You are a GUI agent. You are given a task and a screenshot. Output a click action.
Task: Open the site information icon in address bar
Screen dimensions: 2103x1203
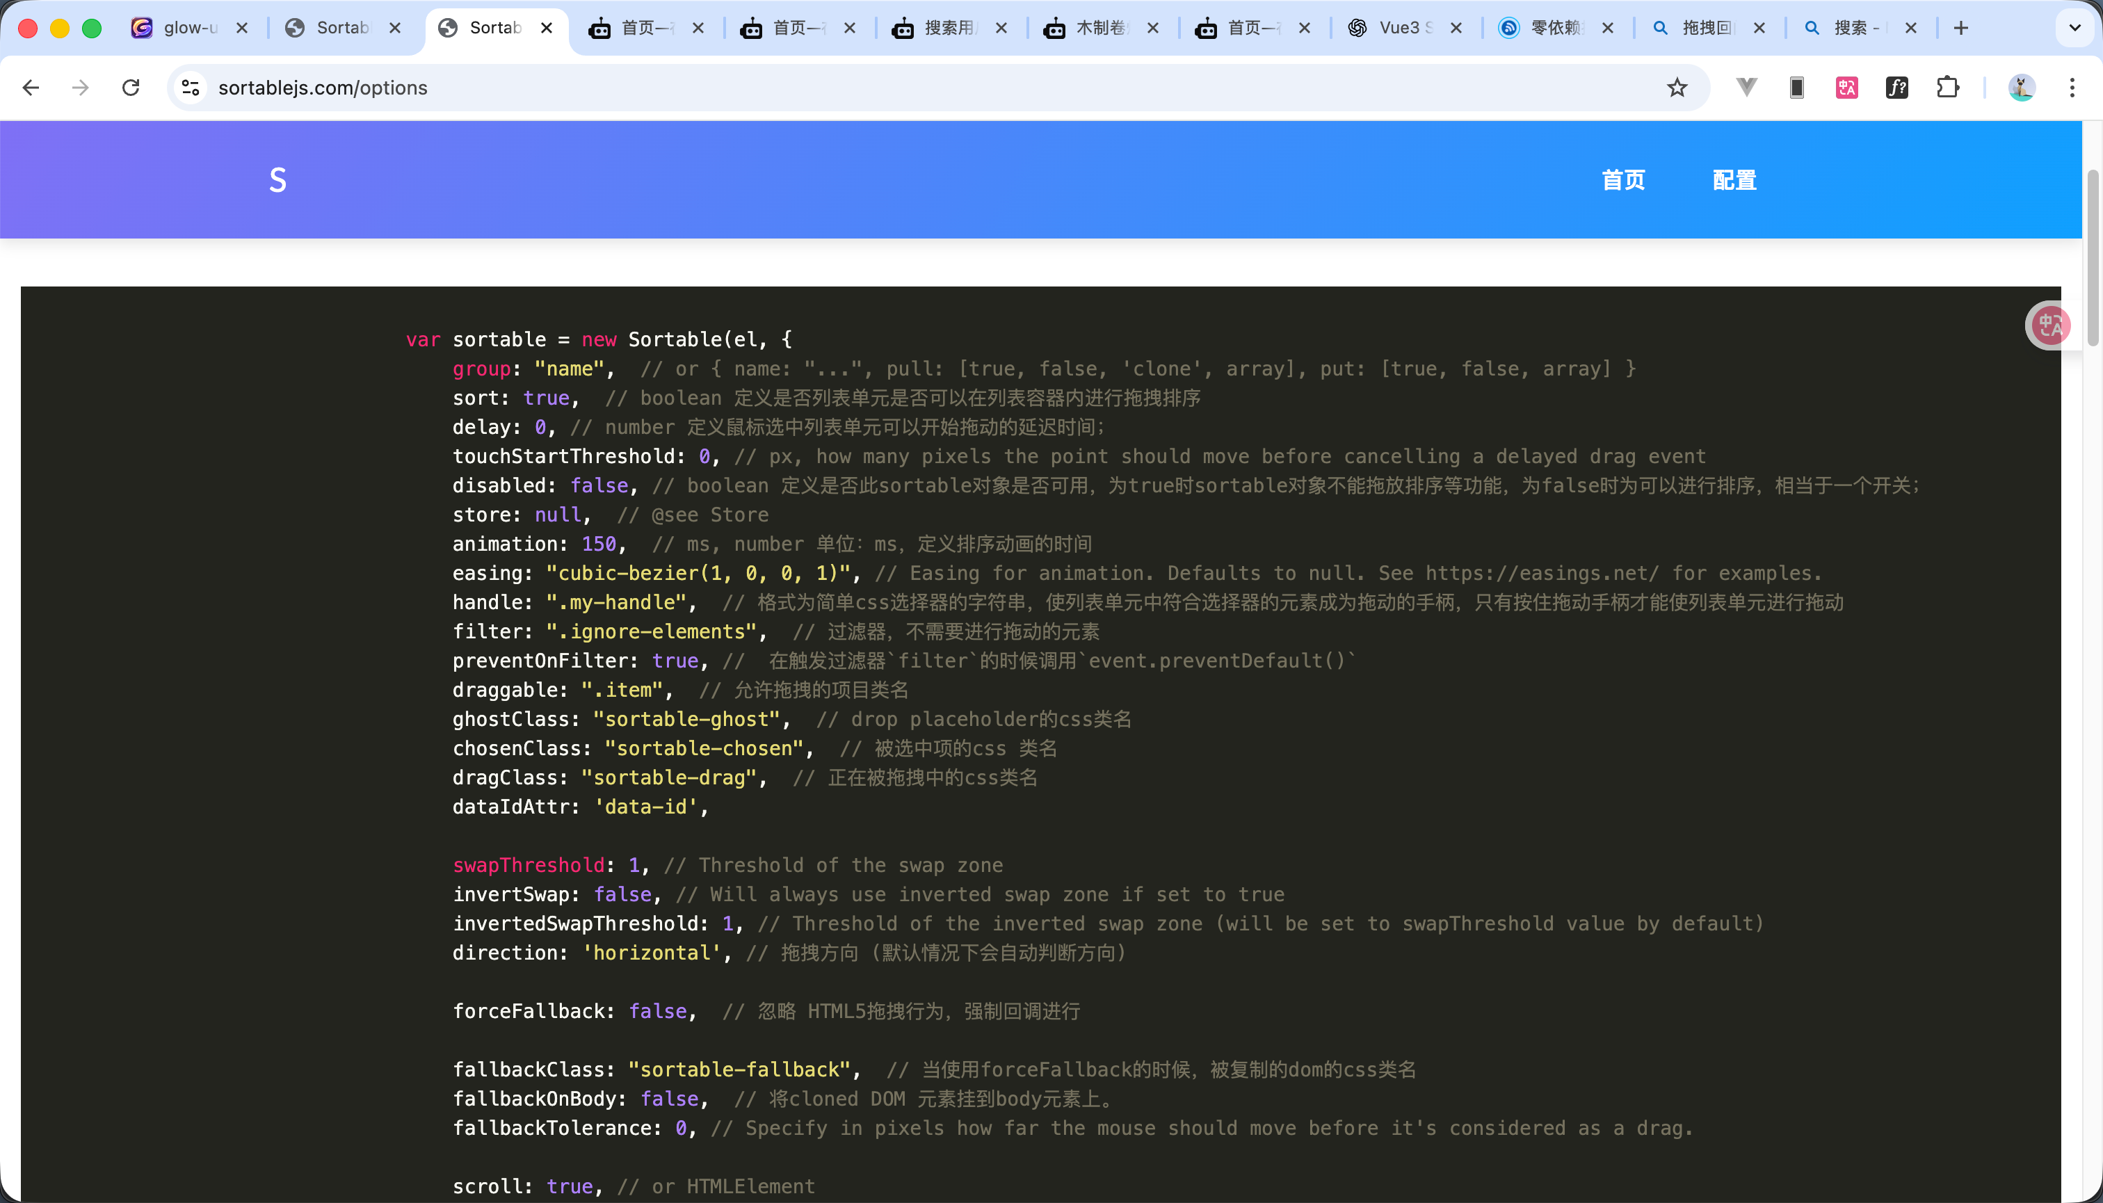click(191, 88)
